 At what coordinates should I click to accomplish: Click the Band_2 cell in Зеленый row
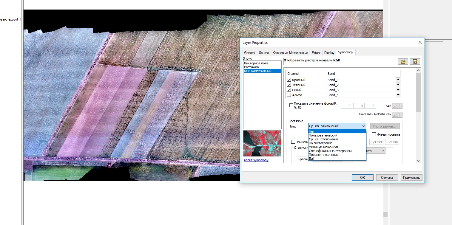coord(361,85)
